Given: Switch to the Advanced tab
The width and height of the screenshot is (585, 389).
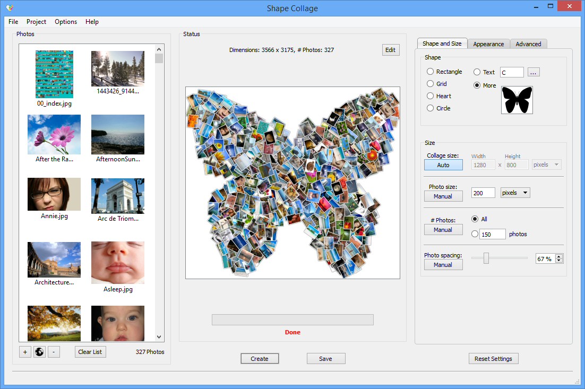Looking at the screenshot, I should [x=528, y=44].
